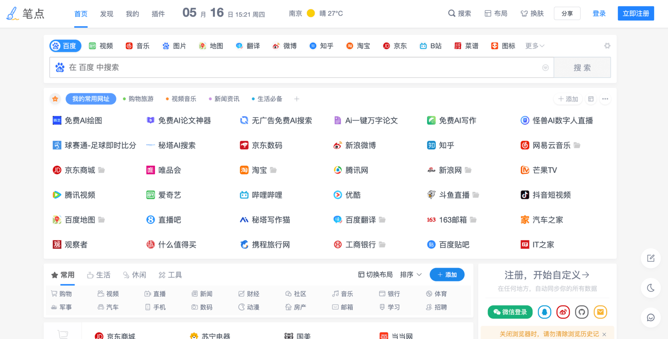The height and width of the screenshot is (339, 668).
Task: Jump to 招聘 category
Action: tap(436, 307)
